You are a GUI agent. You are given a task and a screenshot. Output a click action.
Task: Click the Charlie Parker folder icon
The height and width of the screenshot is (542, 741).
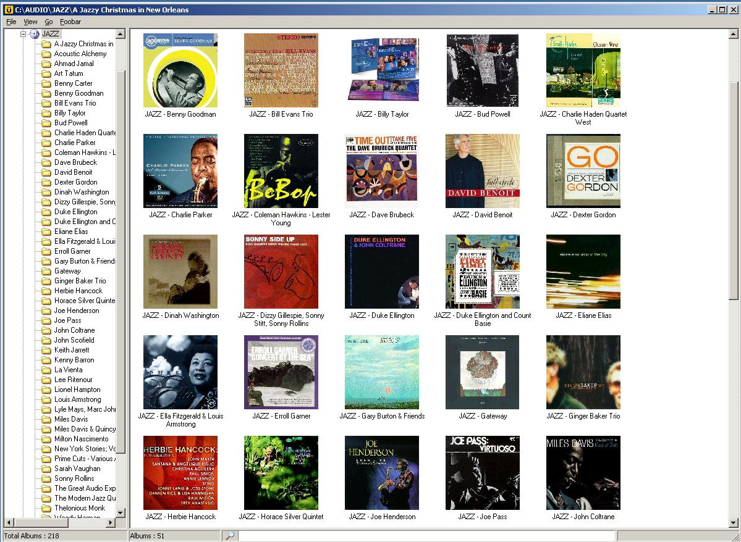[x=46, y=143]
